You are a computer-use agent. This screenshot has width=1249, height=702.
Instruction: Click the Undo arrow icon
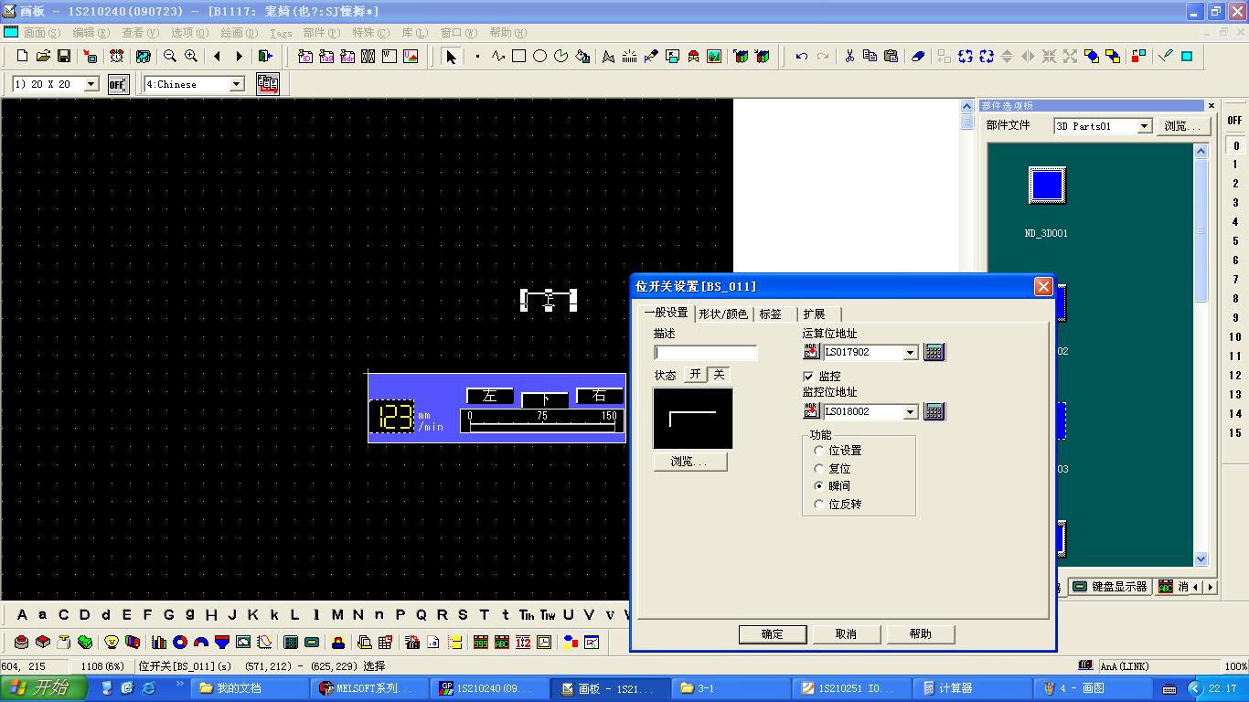[801, 57]
